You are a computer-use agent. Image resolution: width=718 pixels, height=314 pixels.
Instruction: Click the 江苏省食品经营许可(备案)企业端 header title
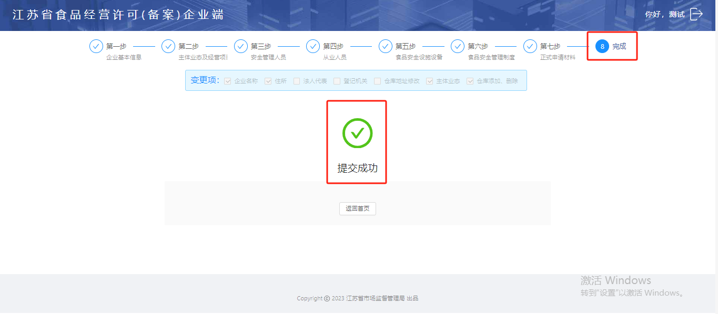coord(118,15)
